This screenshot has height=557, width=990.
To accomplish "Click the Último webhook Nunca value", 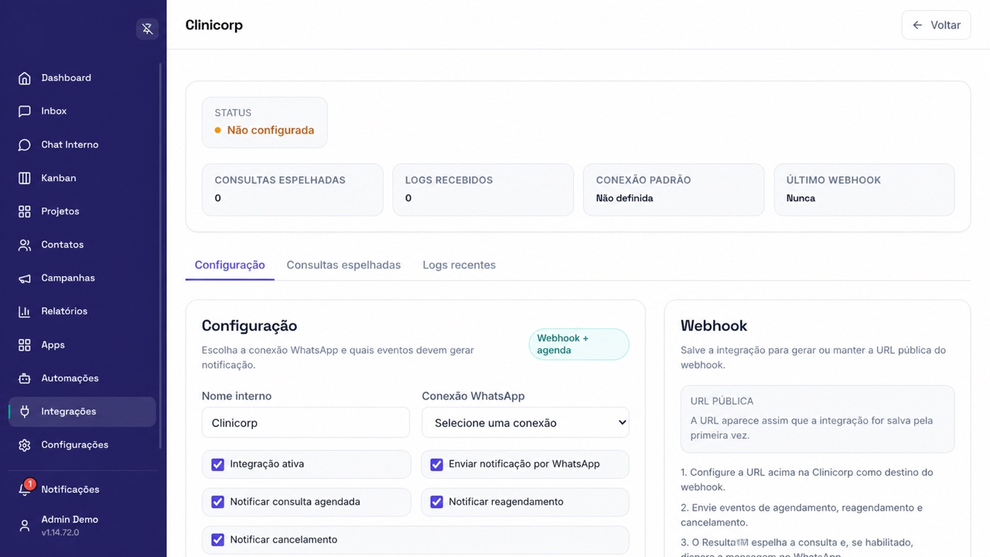I will click(801, 198).
